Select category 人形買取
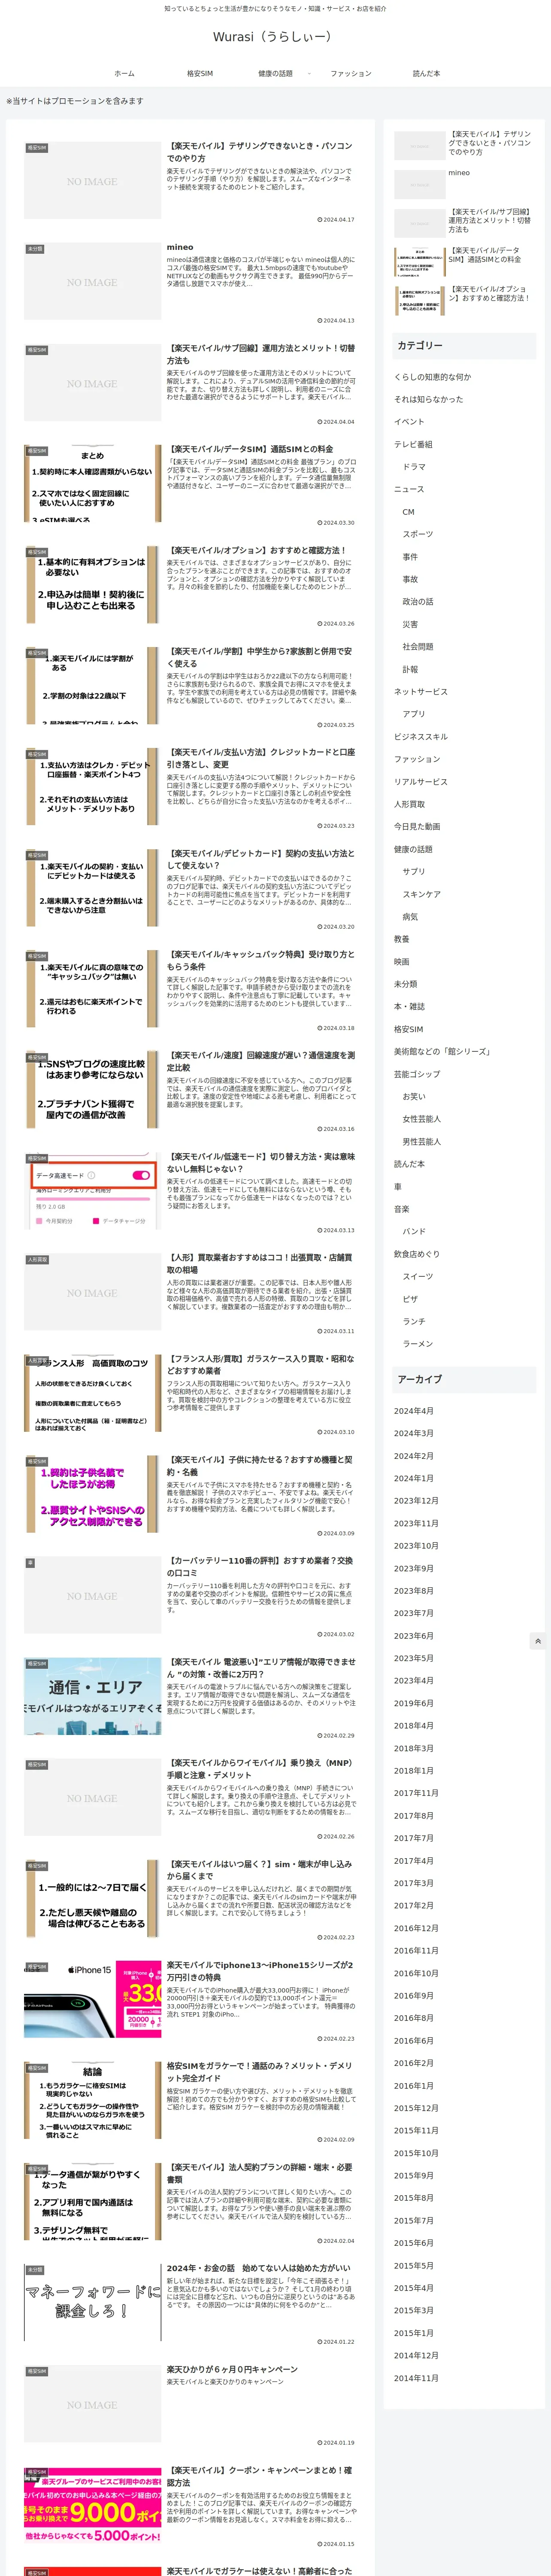551x2576 pixels. [x=409, y=804]
